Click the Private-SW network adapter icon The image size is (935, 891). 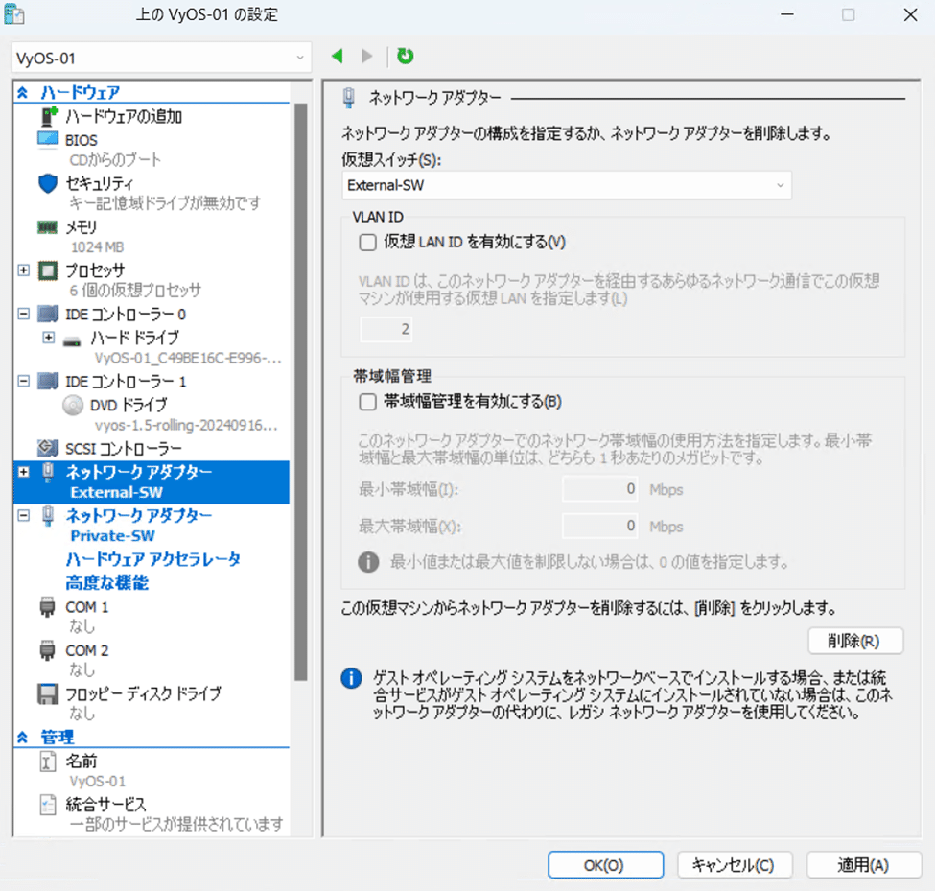[x=48, y=515]
